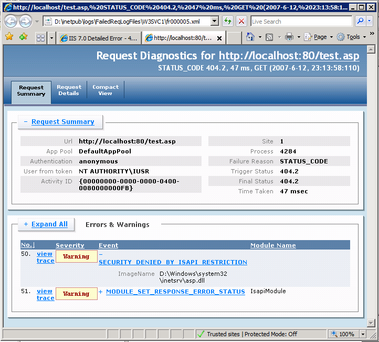Click the search magnifier button
The height and width of the screenshot is (342, 379).
[x=361, y=22]
